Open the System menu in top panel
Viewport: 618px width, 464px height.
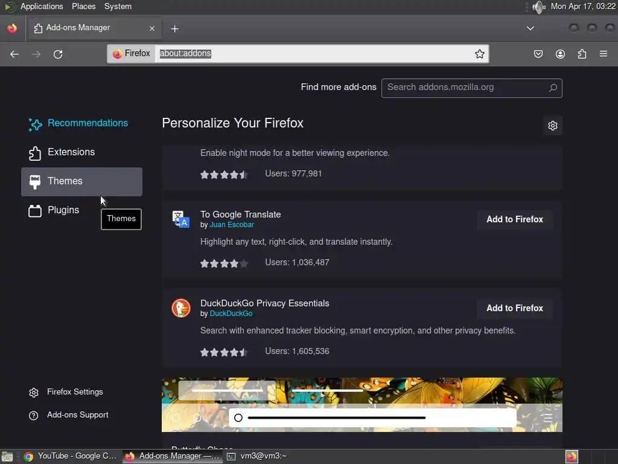pyautogui.click(x=118, y=6)
